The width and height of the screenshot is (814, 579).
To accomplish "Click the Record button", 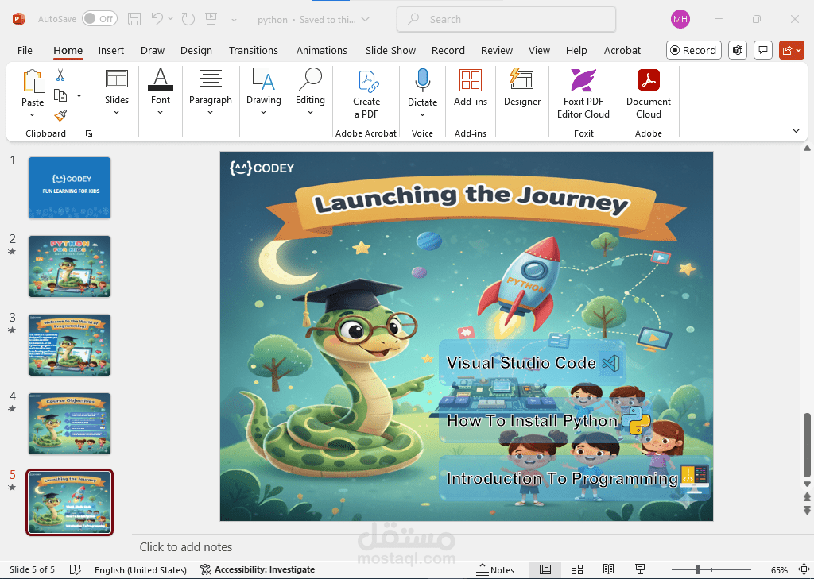I will (x=693, y=50).
